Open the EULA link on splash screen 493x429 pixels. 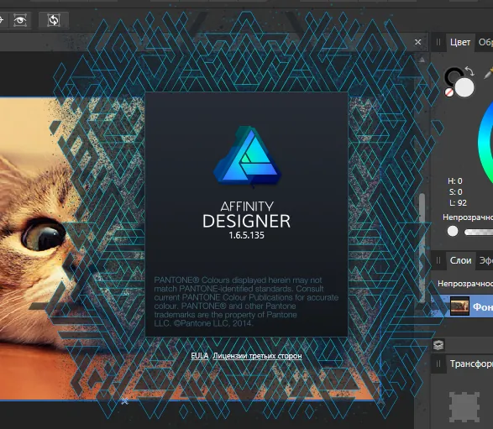[x=200, y=356]
